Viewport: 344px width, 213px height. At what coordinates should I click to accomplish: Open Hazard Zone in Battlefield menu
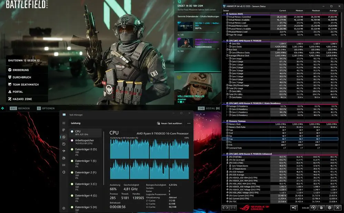[27, 99]
